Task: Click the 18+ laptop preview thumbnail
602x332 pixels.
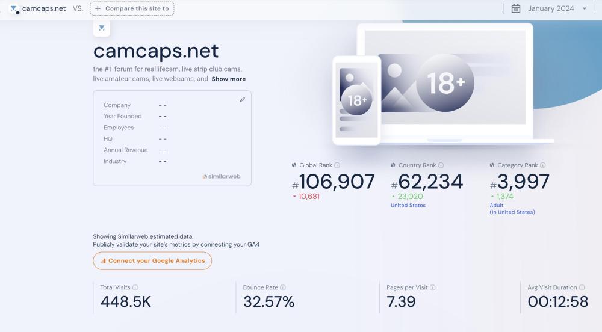Action: (445, 82)
